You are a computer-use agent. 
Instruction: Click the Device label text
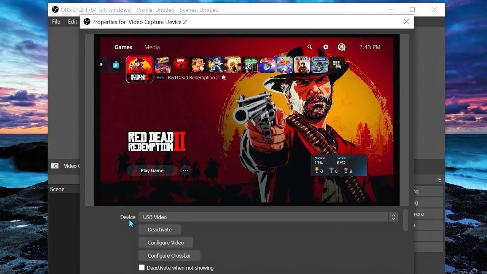coord(128,217)
